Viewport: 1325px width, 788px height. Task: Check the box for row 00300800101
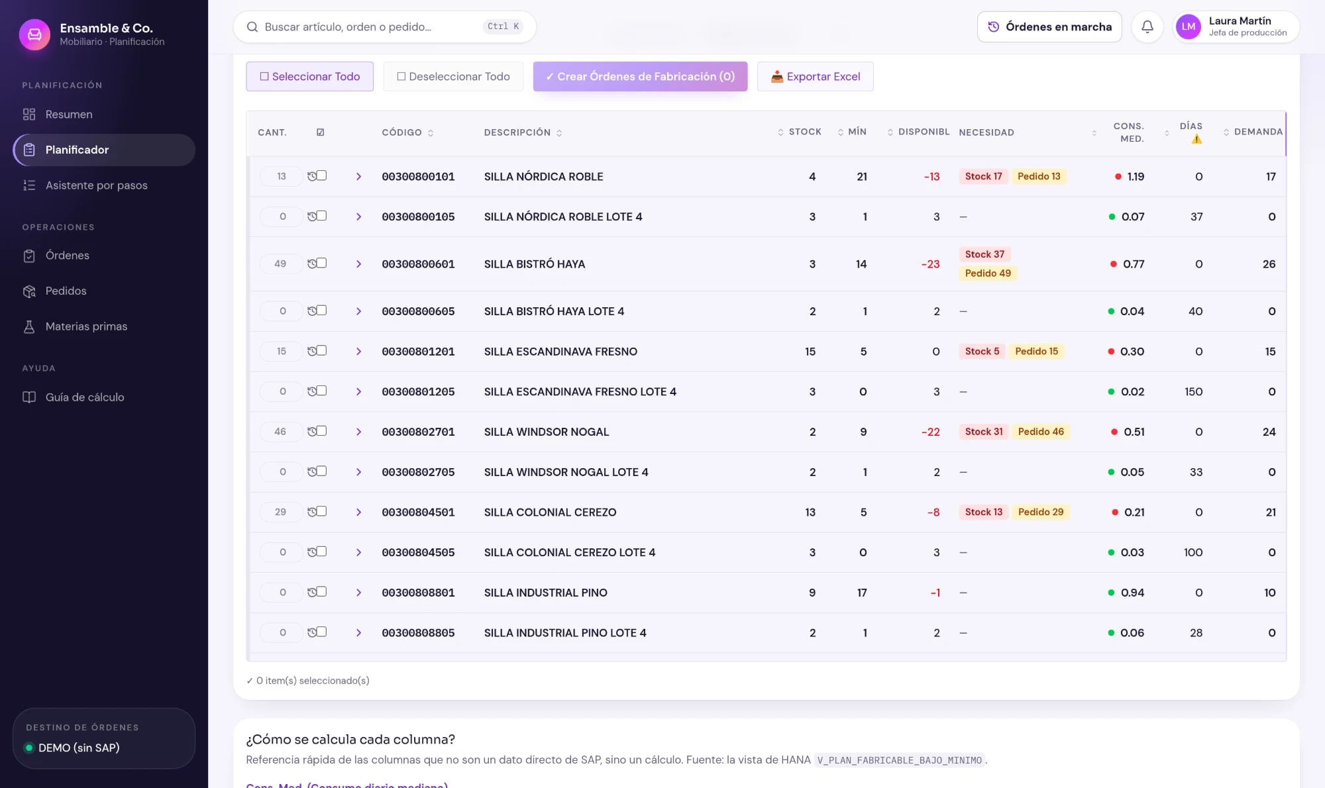(x=322, y=175)
